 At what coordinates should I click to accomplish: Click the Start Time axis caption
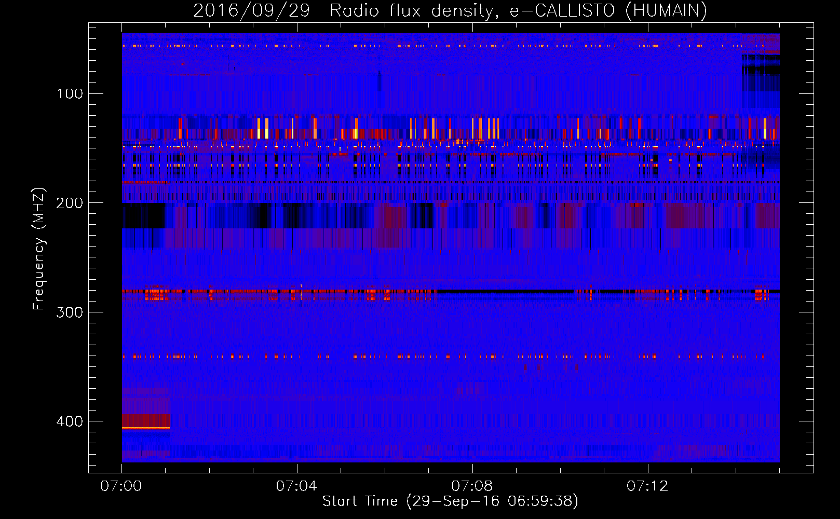click(x=450, y=501)
